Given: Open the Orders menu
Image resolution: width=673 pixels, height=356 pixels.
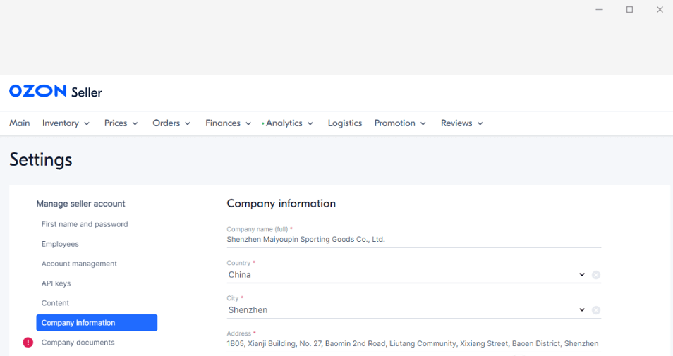Looking at the screenshot, I should pos(171,123).
